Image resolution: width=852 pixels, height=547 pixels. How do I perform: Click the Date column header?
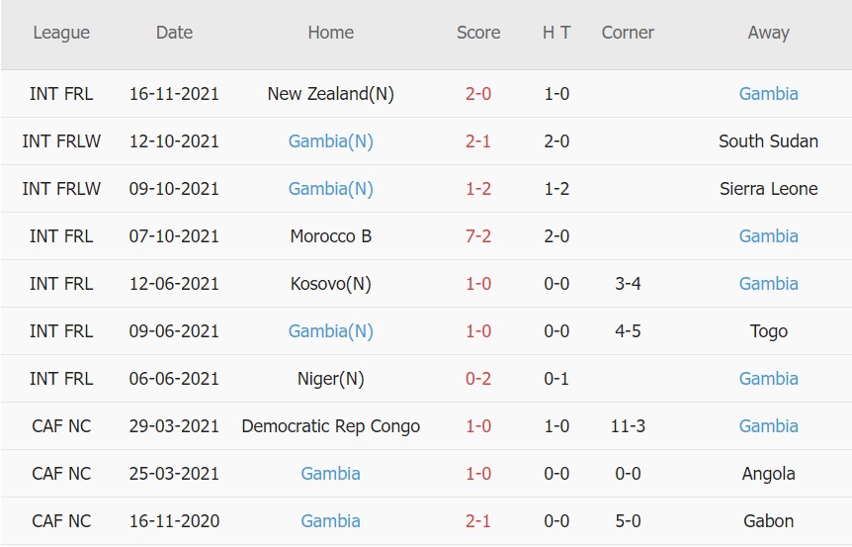174,33
